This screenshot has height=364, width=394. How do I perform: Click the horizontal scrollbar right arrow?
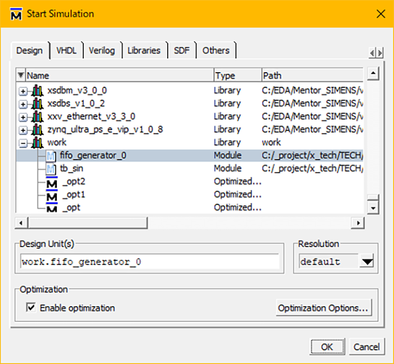tap(358, 223)
